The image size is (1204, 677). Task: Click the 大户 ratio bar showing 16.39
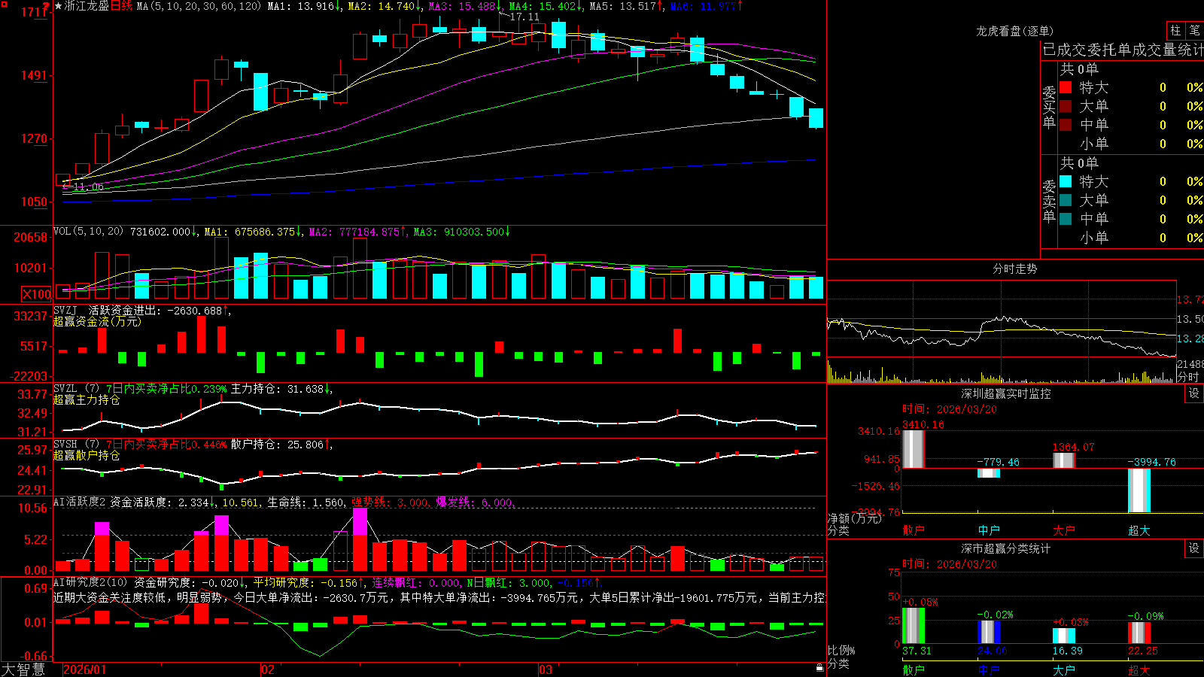1064,636
